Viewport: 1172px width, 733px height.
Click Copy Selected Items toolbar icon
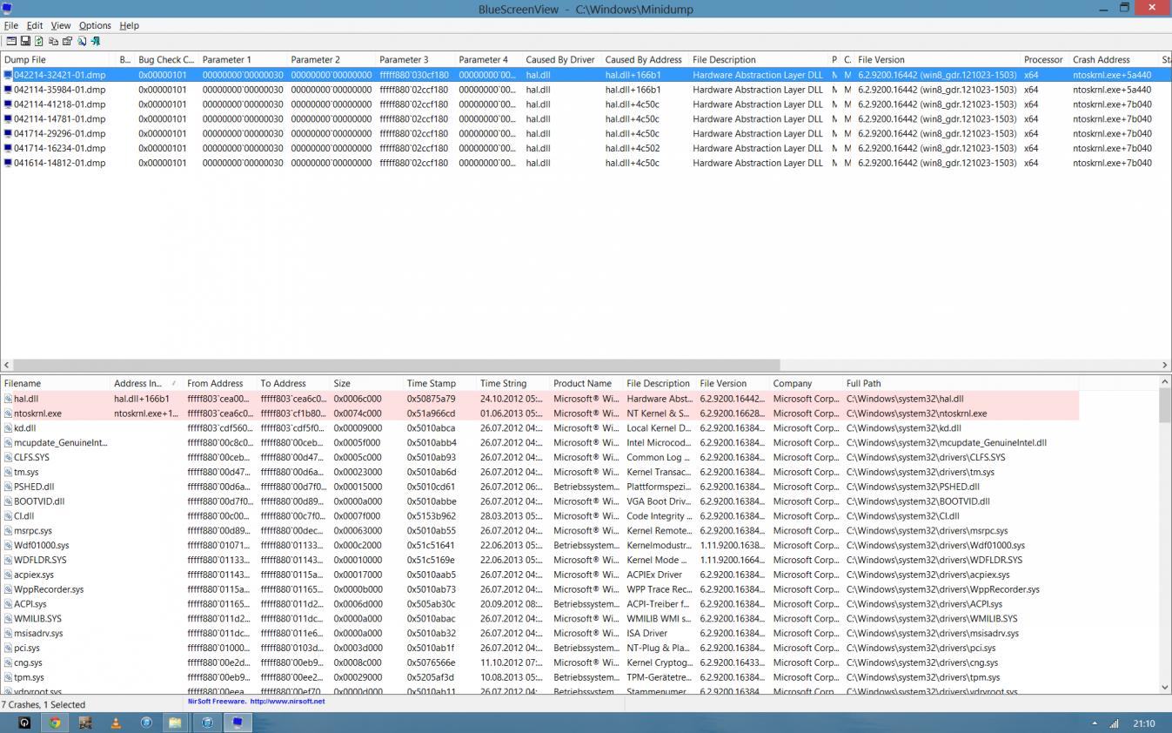(x=53, y=41)
